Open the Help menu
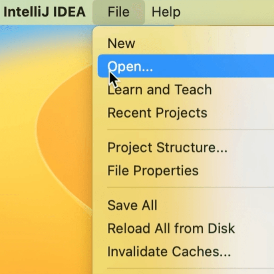Viewport: 274px width, 274px height. 166,12
